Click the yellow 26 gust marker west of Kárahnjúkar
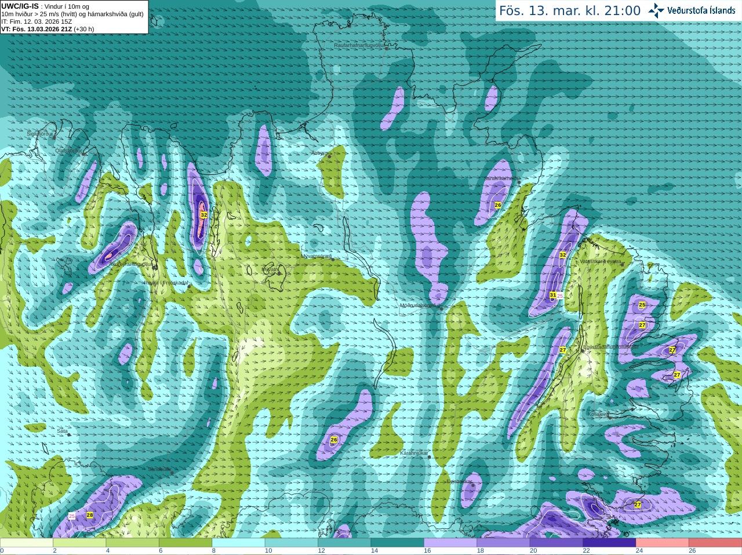Screen dimensions: 742x555 (x=334, y=440)
